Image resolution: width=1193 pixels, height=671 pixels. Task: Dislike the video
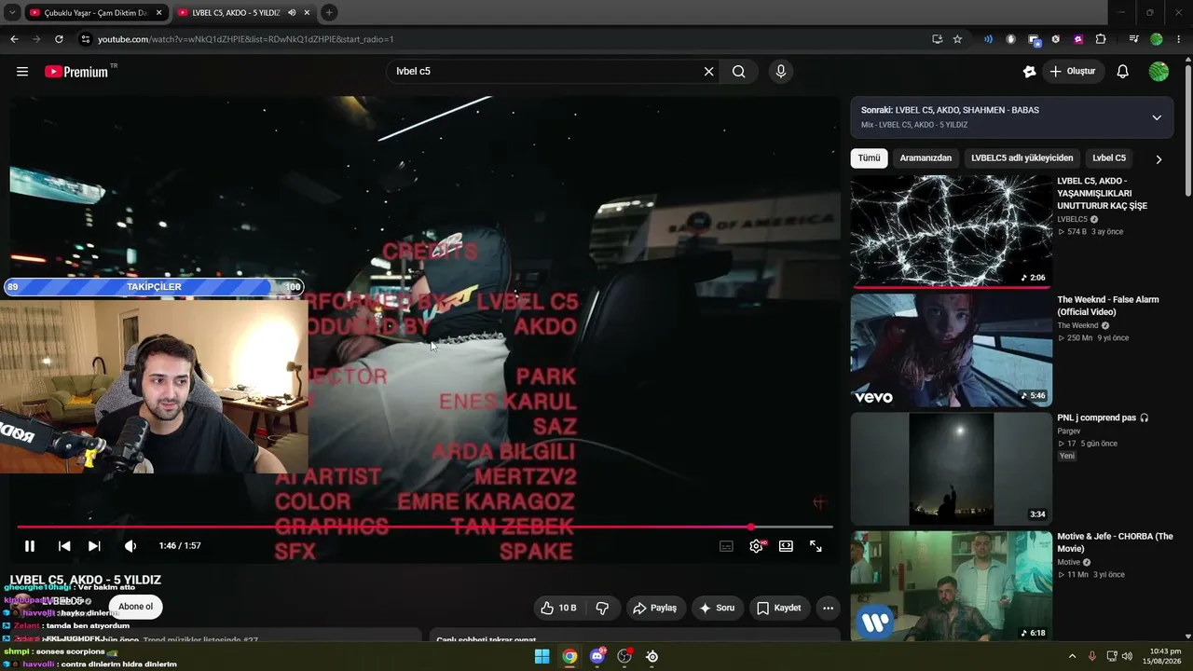click(x=602, y=608)
